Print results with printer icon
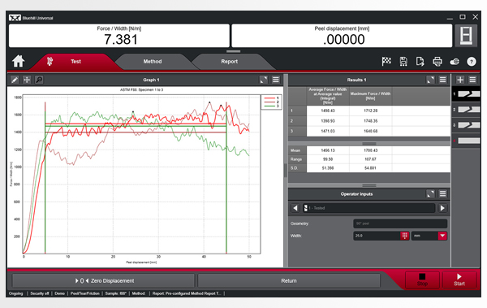The height and width of the screenshot is (308, 487). [437, 61]
